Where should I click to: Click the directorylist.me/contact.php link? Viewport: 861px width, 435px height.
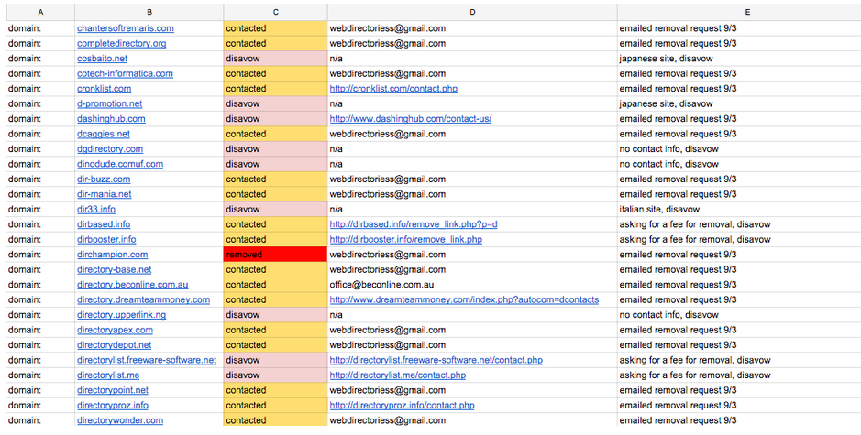(397, 375)
